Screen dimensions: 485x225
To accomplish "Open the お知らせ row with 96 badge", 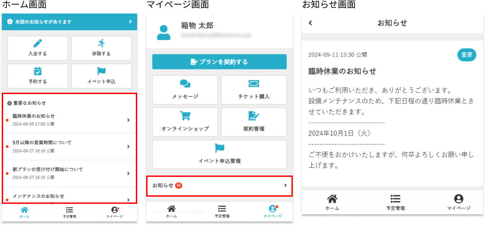I will [x=219, y=185].
